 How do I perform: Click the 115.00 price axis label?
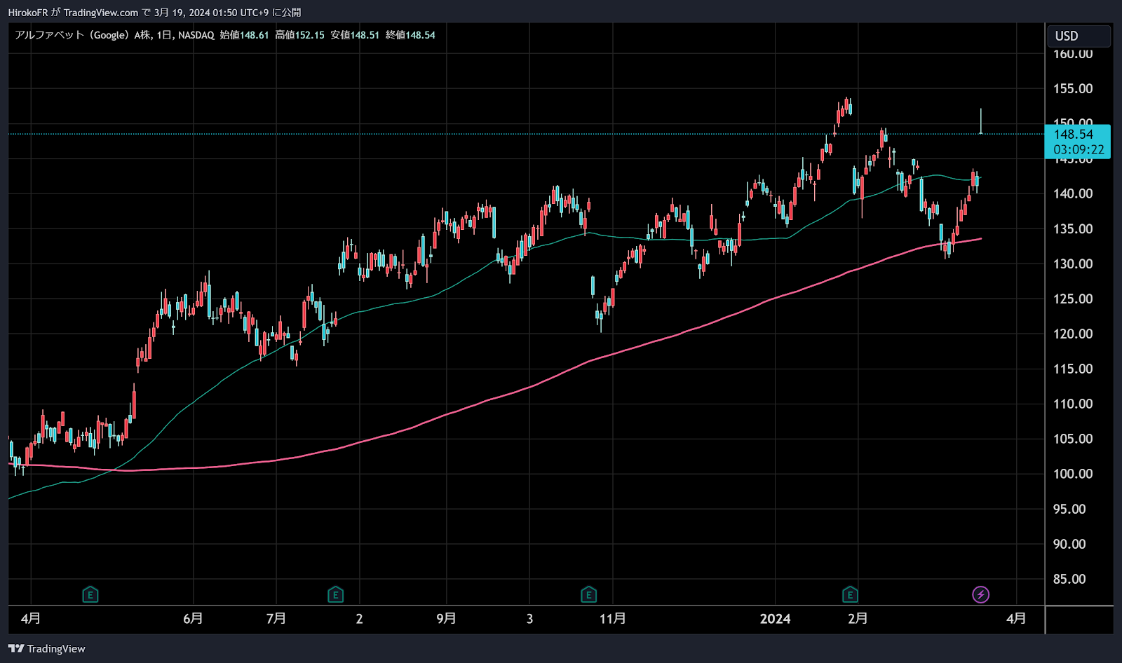point(1073,369)
